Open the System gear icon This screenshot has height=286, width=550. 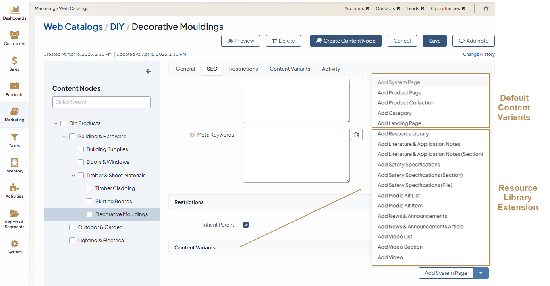click(x=15, y=244)
